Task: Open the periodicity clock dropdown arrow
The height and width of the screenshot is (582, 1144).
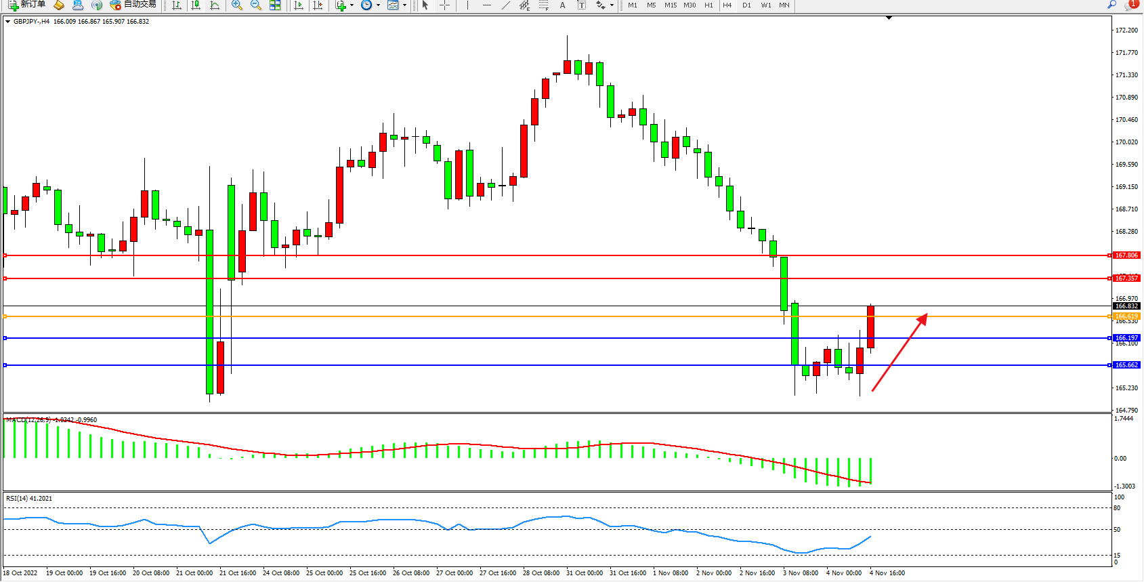Action: click(378, 5)
